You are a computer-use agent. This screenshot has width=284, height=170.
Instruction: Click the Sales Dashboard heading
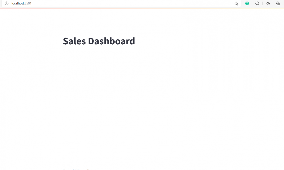point(99,41)
